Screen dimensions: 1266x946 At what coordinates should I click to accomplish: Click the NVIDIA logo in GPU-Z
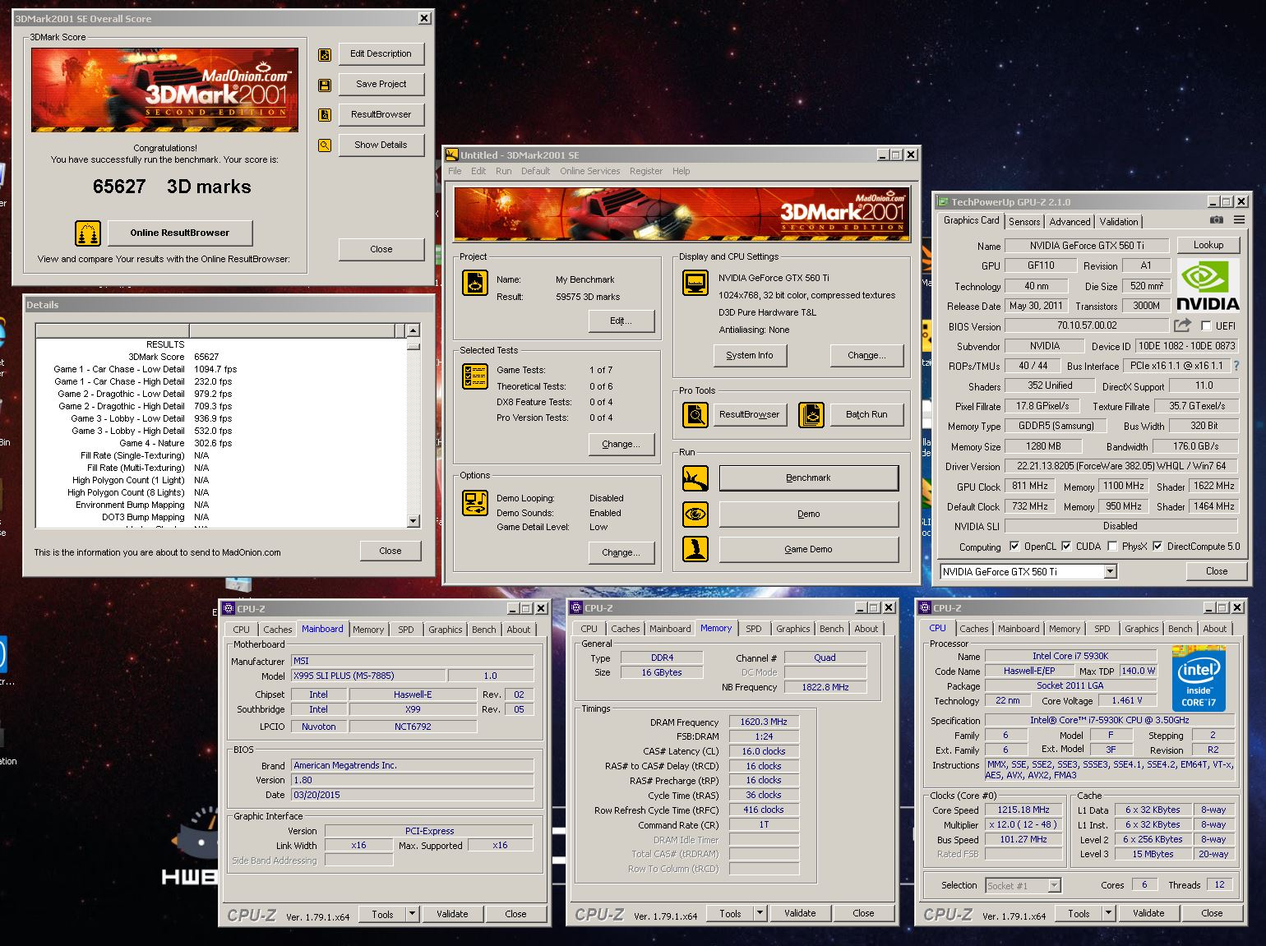(1207, 285)
